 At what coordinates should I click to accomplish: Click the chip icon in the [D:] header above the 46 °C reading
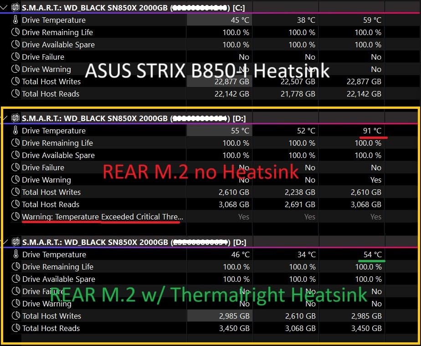point(16,242)
